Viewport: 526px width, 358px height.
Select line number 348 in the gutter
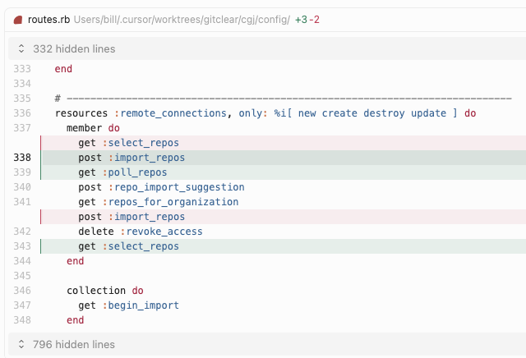click(x=22, y=320)
